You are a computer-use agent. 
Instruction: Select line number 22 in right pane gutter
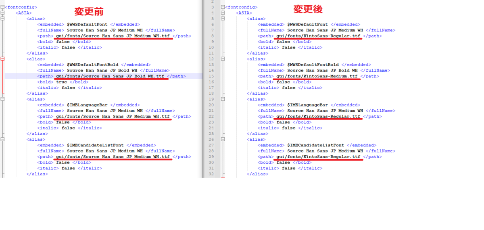click(212, 117)
